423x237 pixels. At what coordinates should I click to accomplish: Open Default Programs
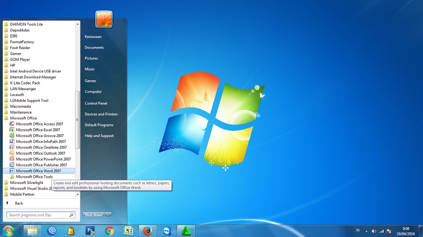tap(99, 125)
